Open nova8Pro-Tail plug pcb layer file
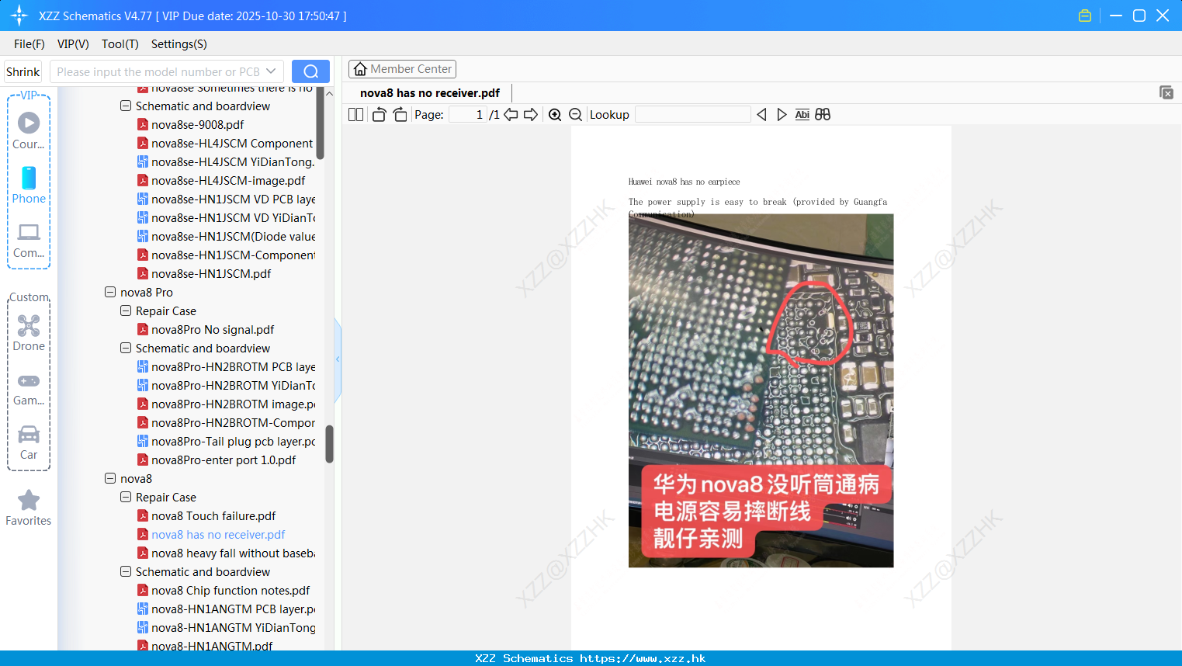The height and width of the screenshot is (666, 1182). [x=233, y=442]
